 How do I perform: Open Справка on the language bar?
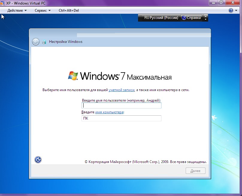[191, 18]
